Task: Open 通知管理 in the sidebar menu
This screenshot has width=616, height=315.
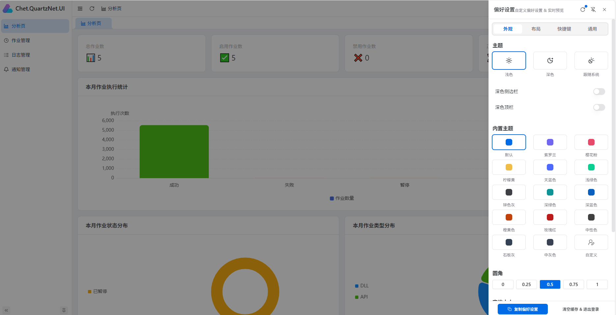Action: pos(35,69)
